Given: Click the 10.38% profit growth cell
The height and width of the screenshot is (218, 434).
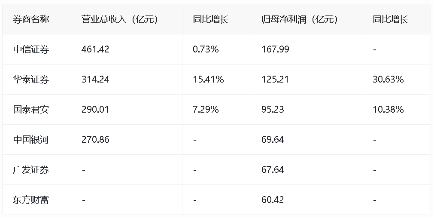Looking at the screenshot, I should pyautogui.click(x=388, y=110).
